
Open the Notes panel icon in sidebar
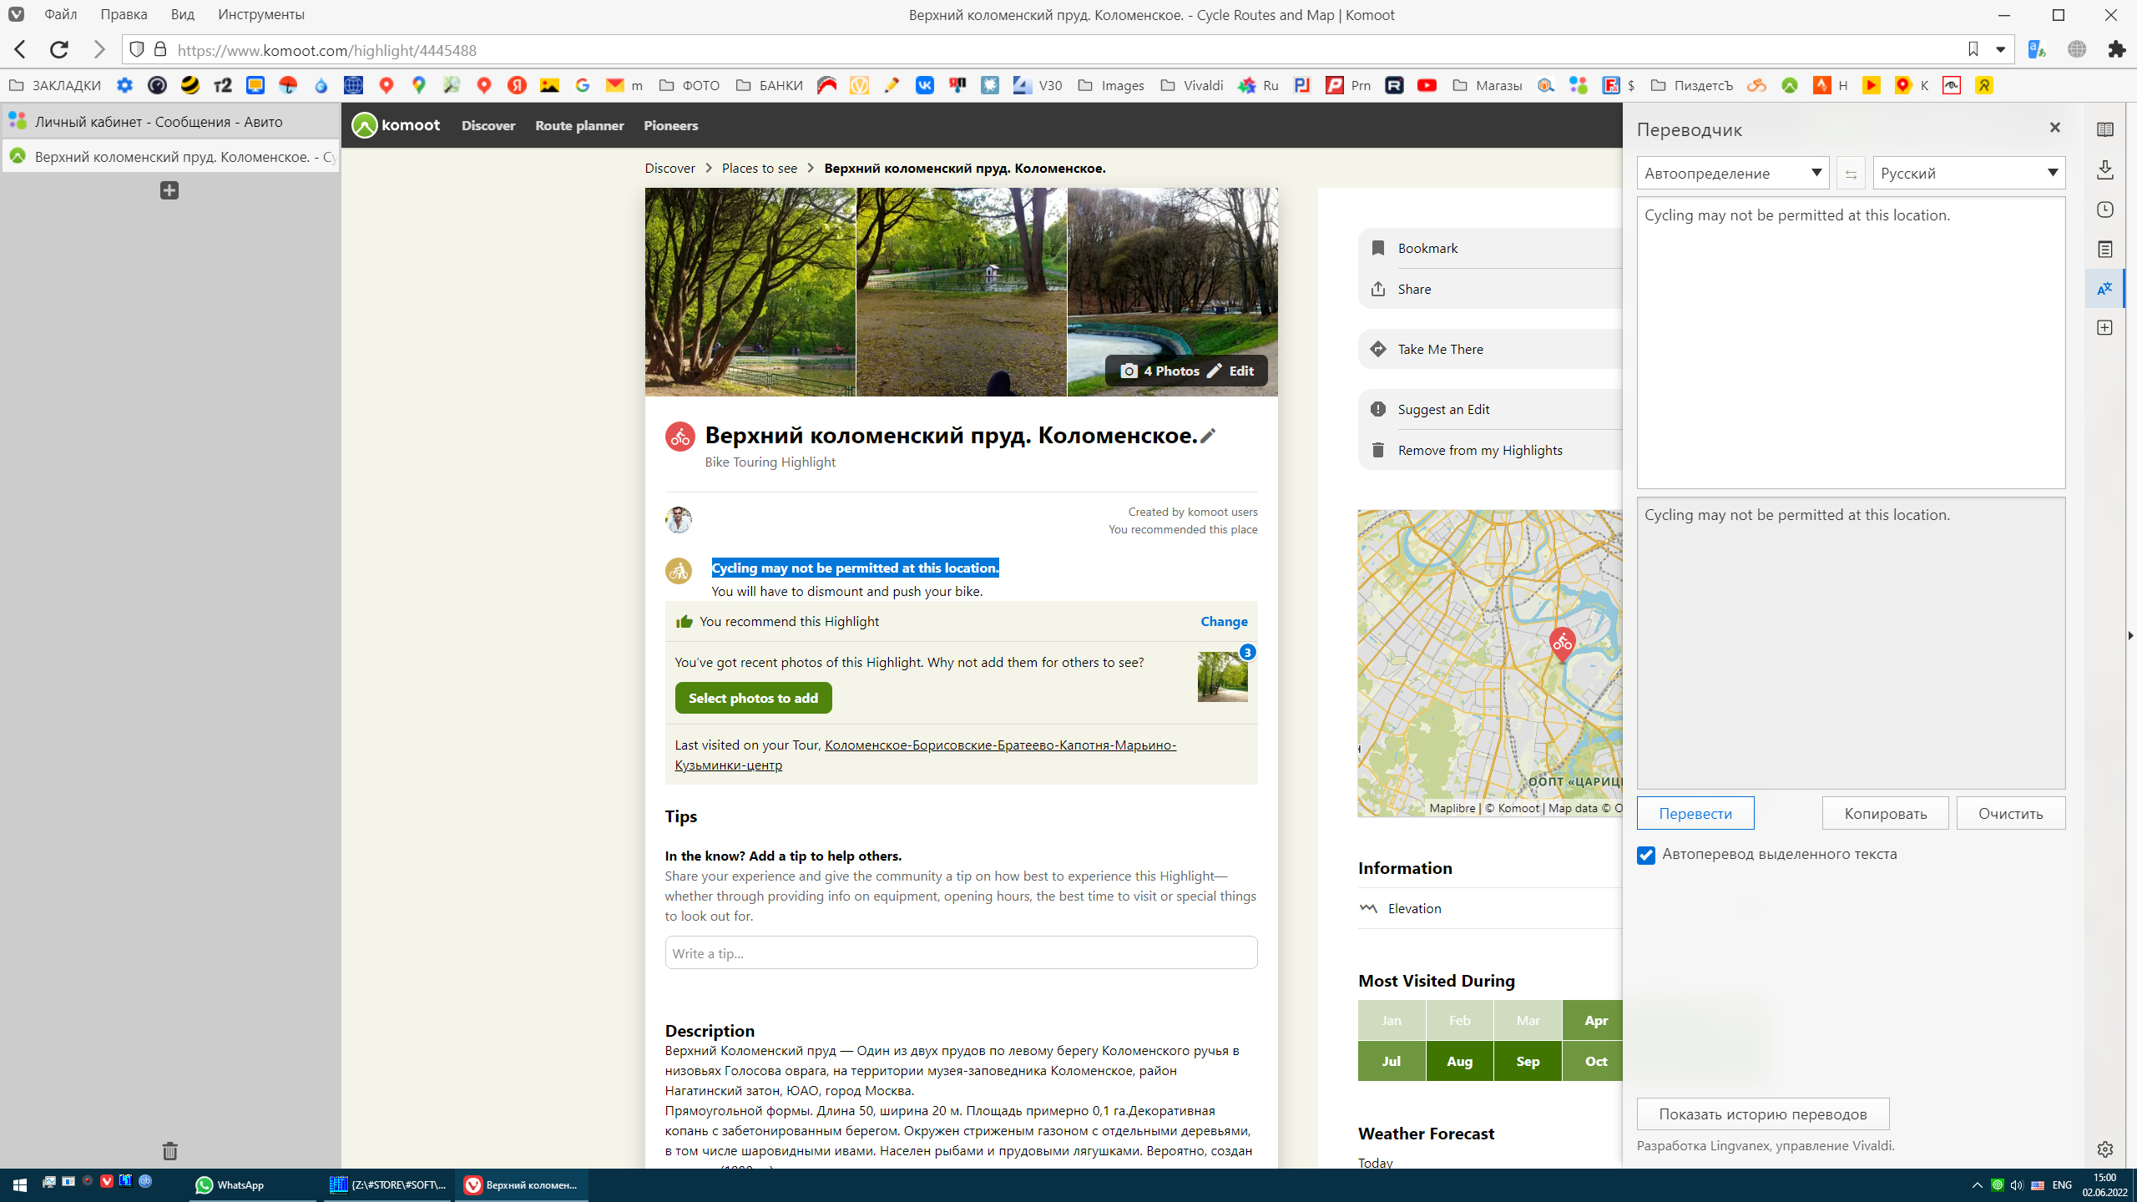(2104, 250)
